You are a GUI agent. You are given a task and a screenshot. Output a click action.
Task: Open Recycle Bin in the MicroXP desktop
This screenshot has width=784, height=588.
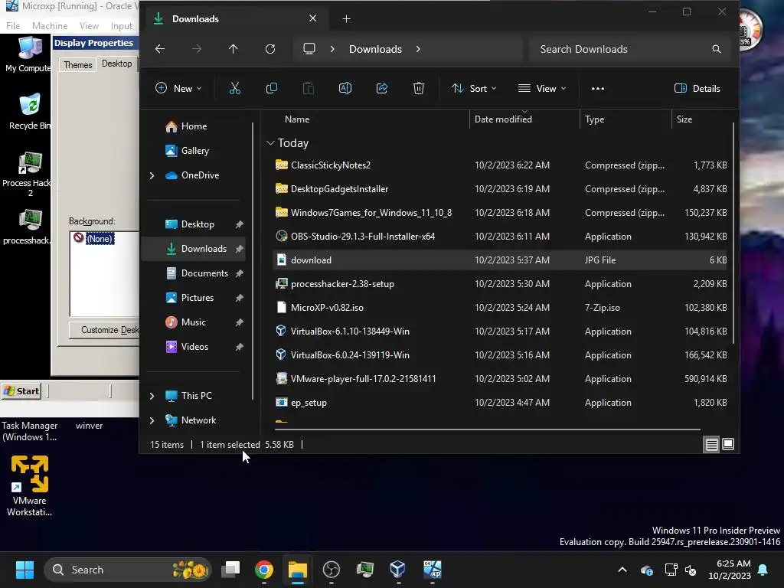tap(30, 112)
